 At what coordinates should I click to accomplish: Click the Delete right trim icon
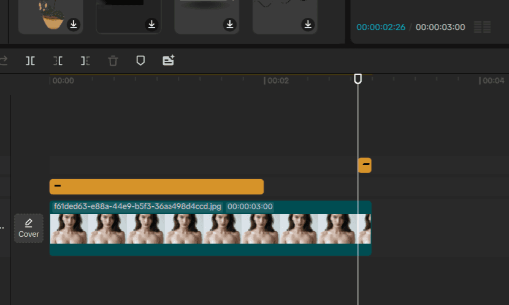pos(85,61)
